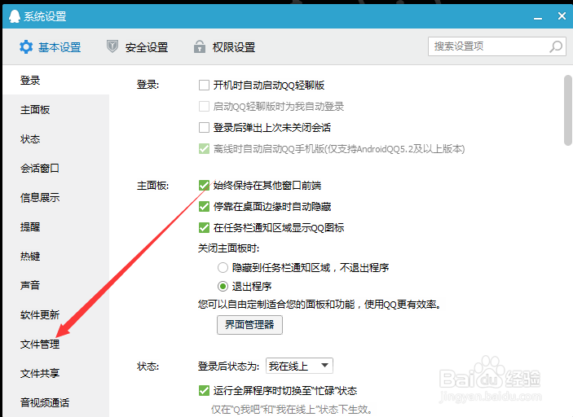Viewport: 573px width, 417px height.
Task: Uncheck 运行全屏程序时切换至忙碌状态
Action: coord(204,391)
